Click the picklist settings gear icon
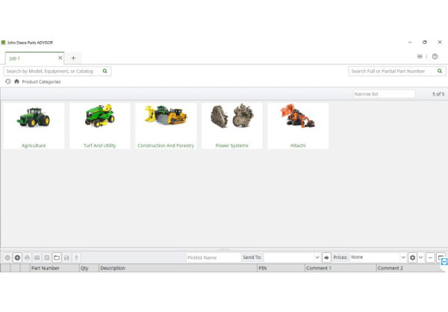The image size is (448, 312). point(412,258)
